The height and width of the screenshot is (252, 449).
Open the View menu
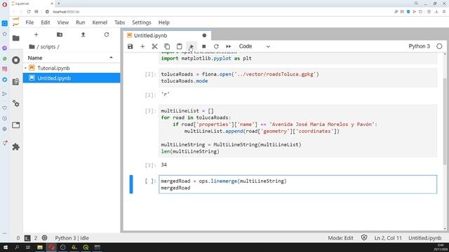pos(62,22)
